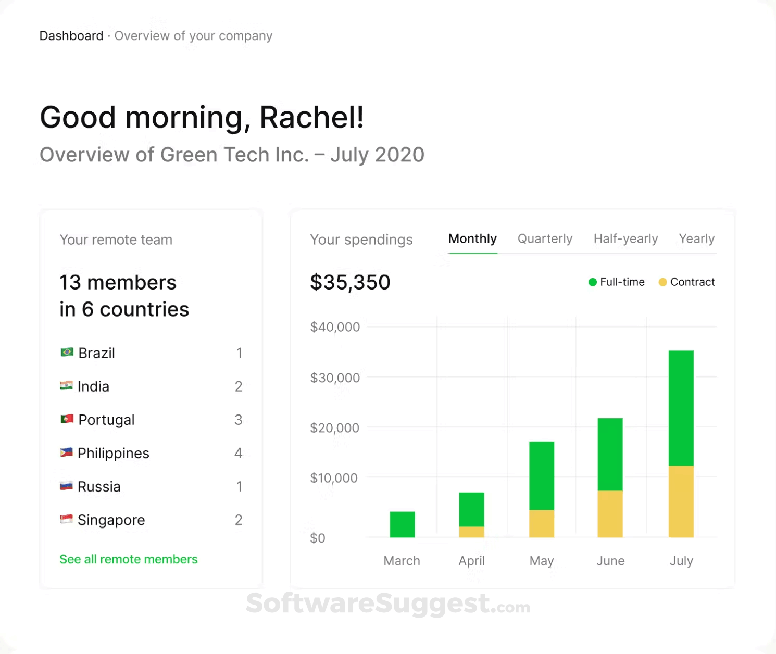The height and width of the screenshot is (654, 776).
Task: Select the Monthly tab
Action: pos(472,238)
